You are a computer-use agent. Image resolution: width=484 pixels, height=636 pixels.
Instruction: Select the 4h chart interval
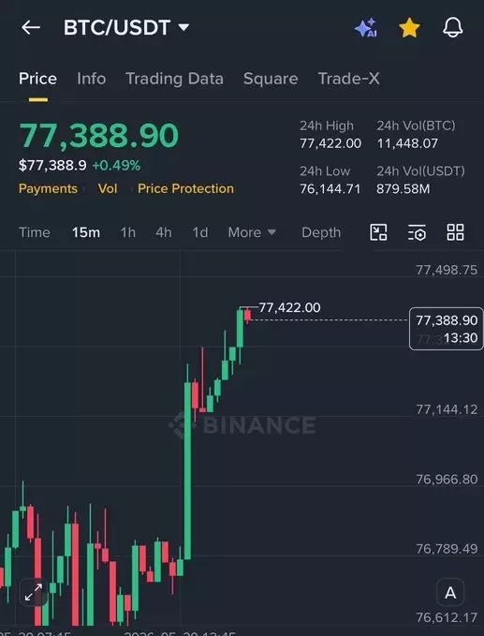[x=163, y=232]
